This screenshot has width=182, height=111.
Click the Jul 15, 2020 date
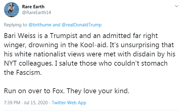(36, 102)
